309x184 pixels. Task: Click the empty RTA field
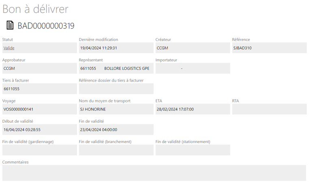[269, 109]
